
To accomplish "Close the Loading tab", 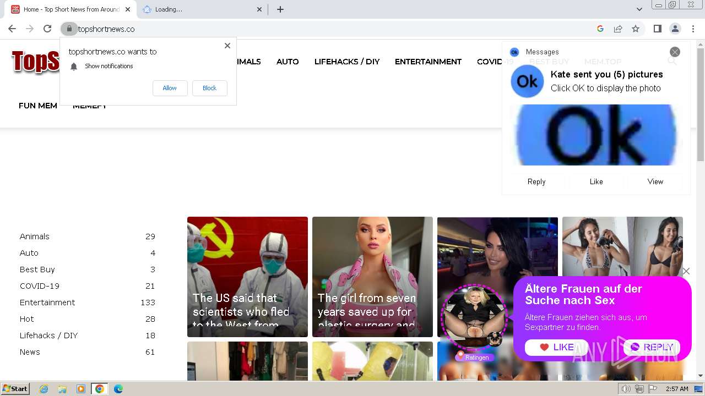I will 260,9.
